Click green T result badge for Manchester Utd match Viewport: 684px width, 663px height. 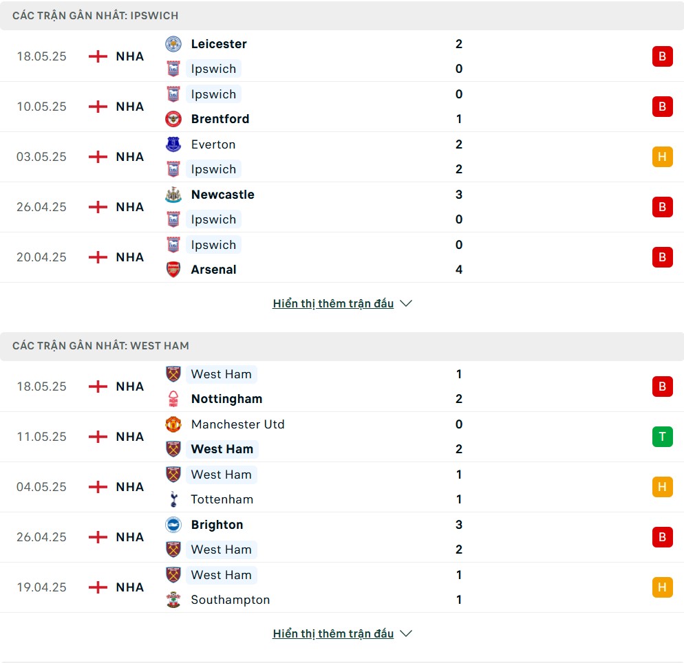pos(662,436)
